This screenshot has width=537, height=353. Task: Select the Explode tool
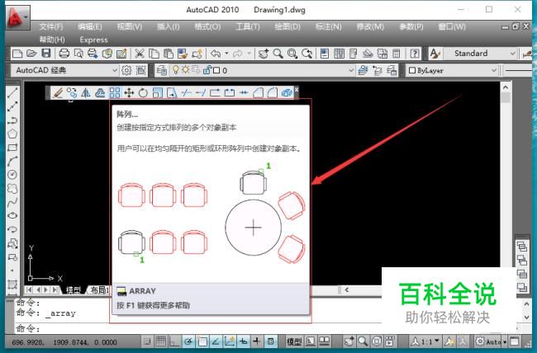287,92
